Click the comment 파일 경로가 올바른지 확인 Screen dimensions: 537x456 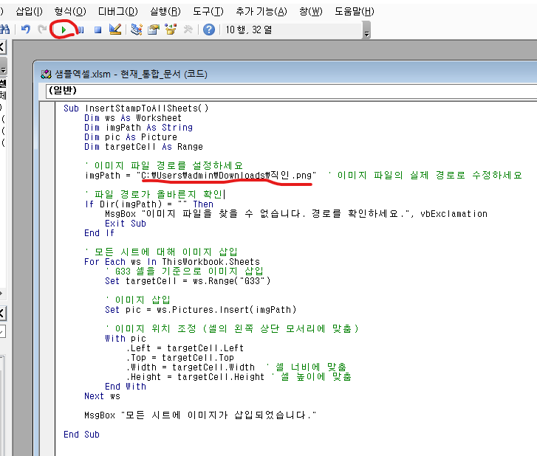(x=154, y=194)
